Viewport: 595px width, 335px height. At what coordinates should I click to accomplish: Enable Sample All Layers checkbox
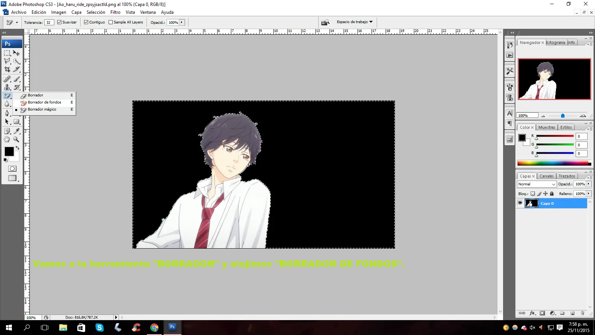point(110,22)
